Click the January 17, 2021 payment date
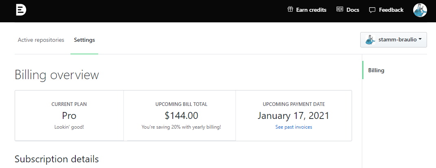436x168 pixels. tap(293, 115)
